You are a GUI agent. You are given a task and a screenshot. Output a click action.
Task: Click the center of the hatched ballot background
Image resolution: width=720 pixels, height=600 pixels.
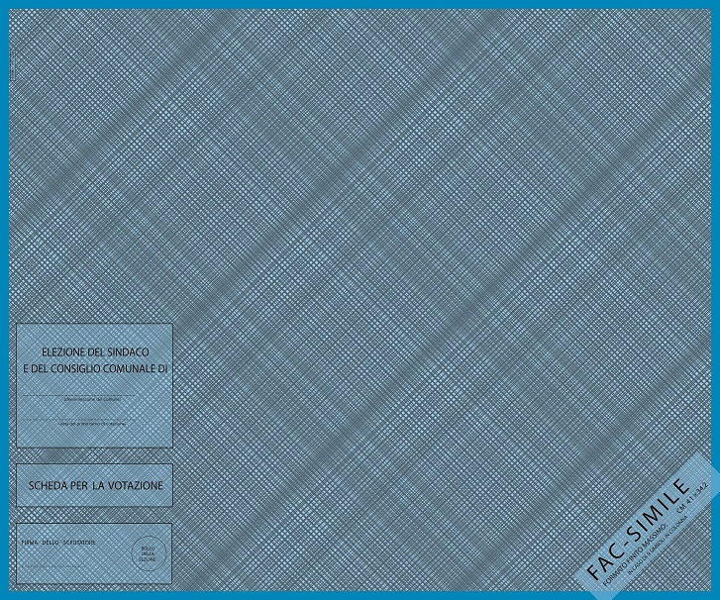(x=360, y=297)
